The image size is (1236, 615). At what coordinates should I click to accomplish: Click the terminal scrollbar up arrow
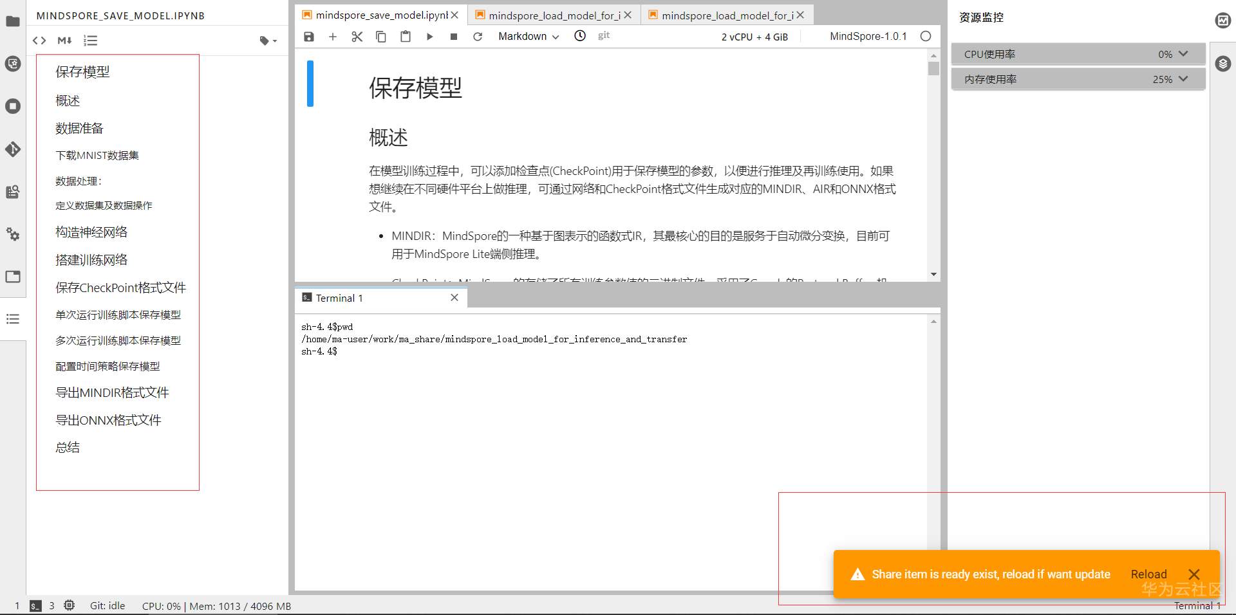[933, 321]
